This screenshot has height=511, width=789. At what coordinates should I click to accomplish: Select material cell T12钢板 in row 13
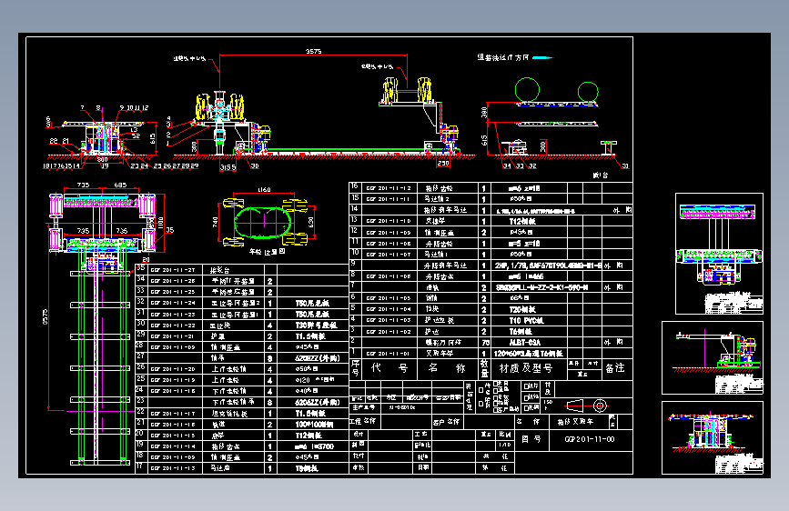click(522, 221)
